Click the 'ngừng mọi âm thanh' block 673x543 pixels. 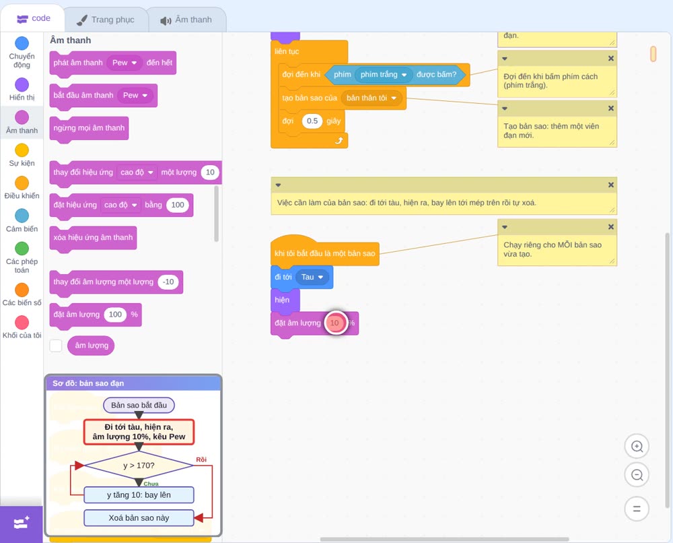click(x=89, y=128)
